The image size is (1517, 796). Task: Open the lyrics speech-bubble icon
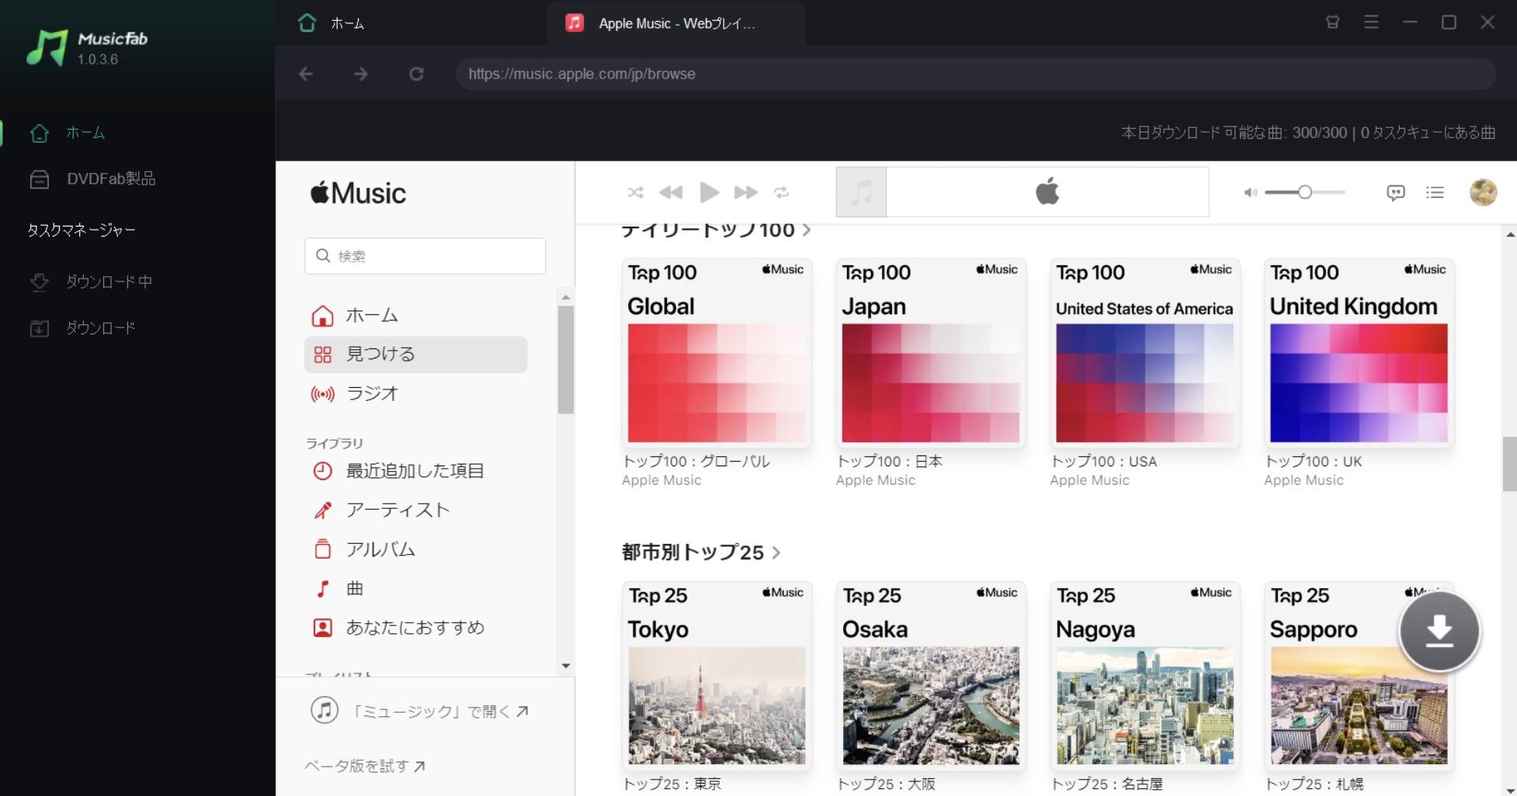(x=1396, y=192)
